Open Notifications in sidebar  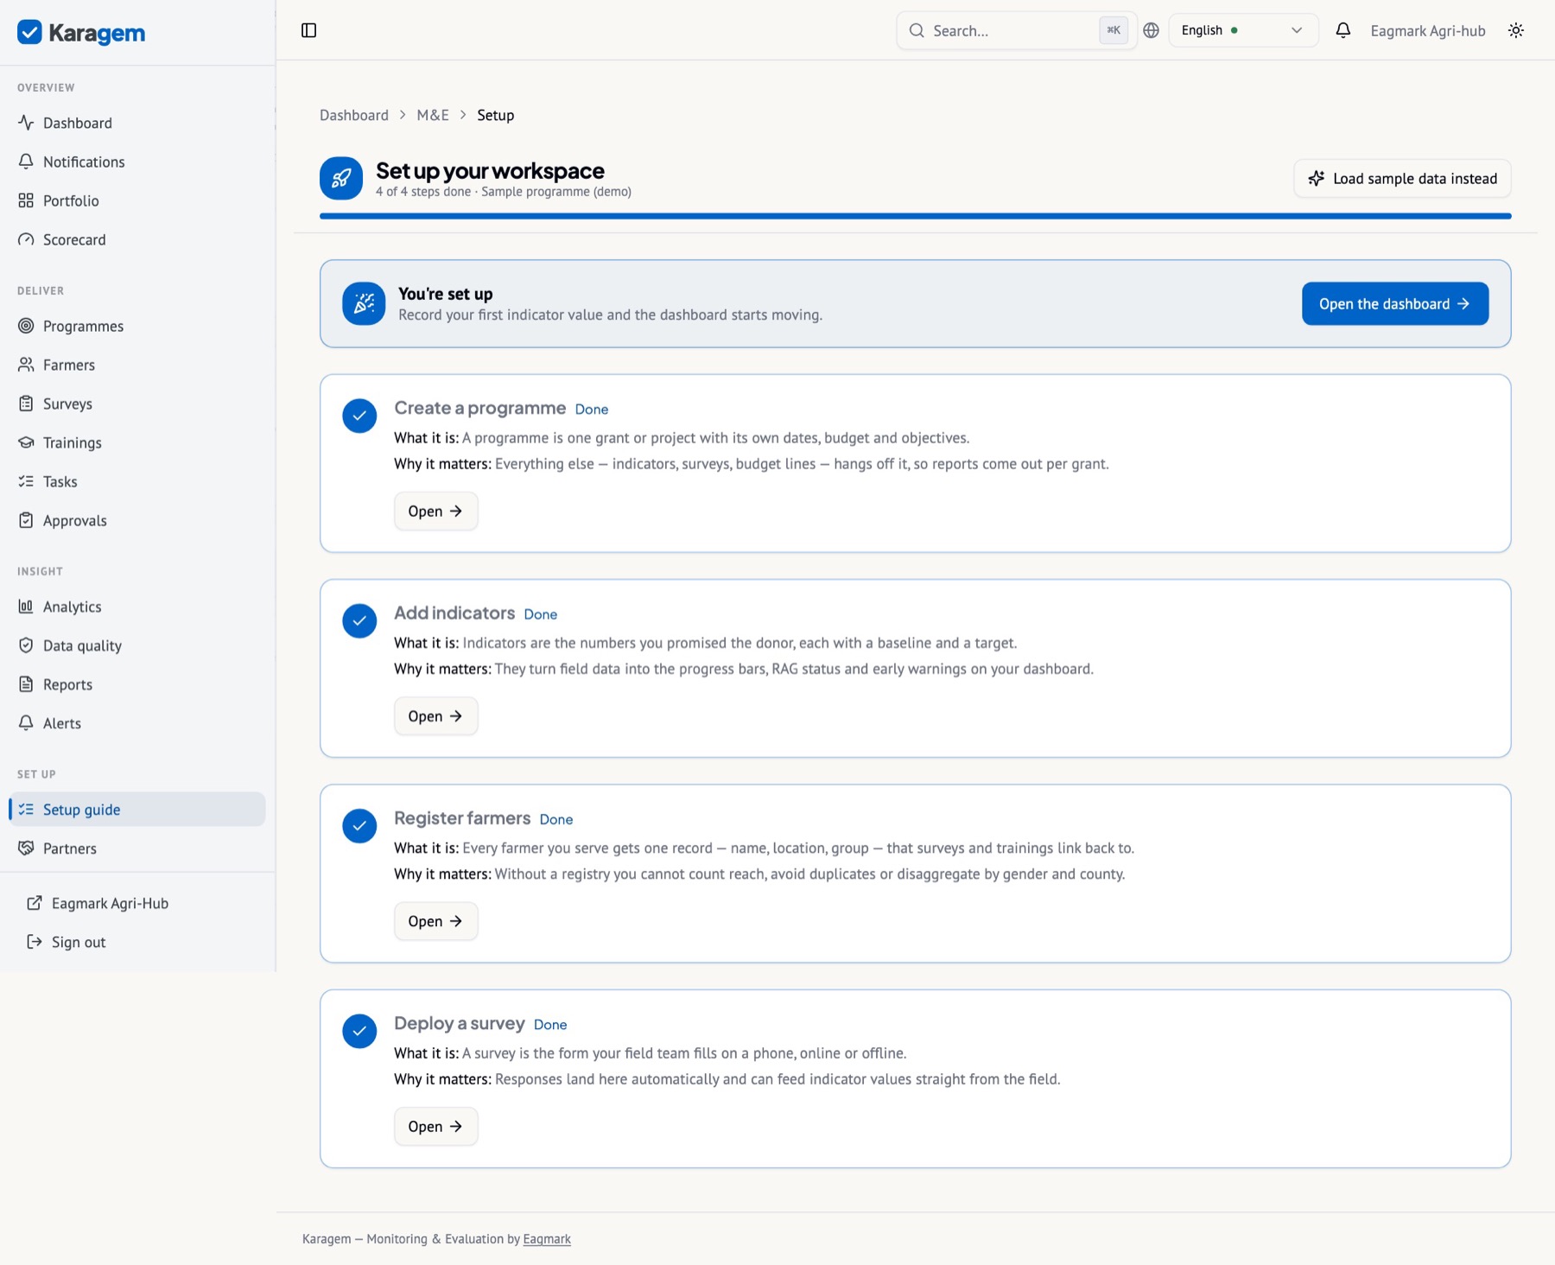click(137, 162)
